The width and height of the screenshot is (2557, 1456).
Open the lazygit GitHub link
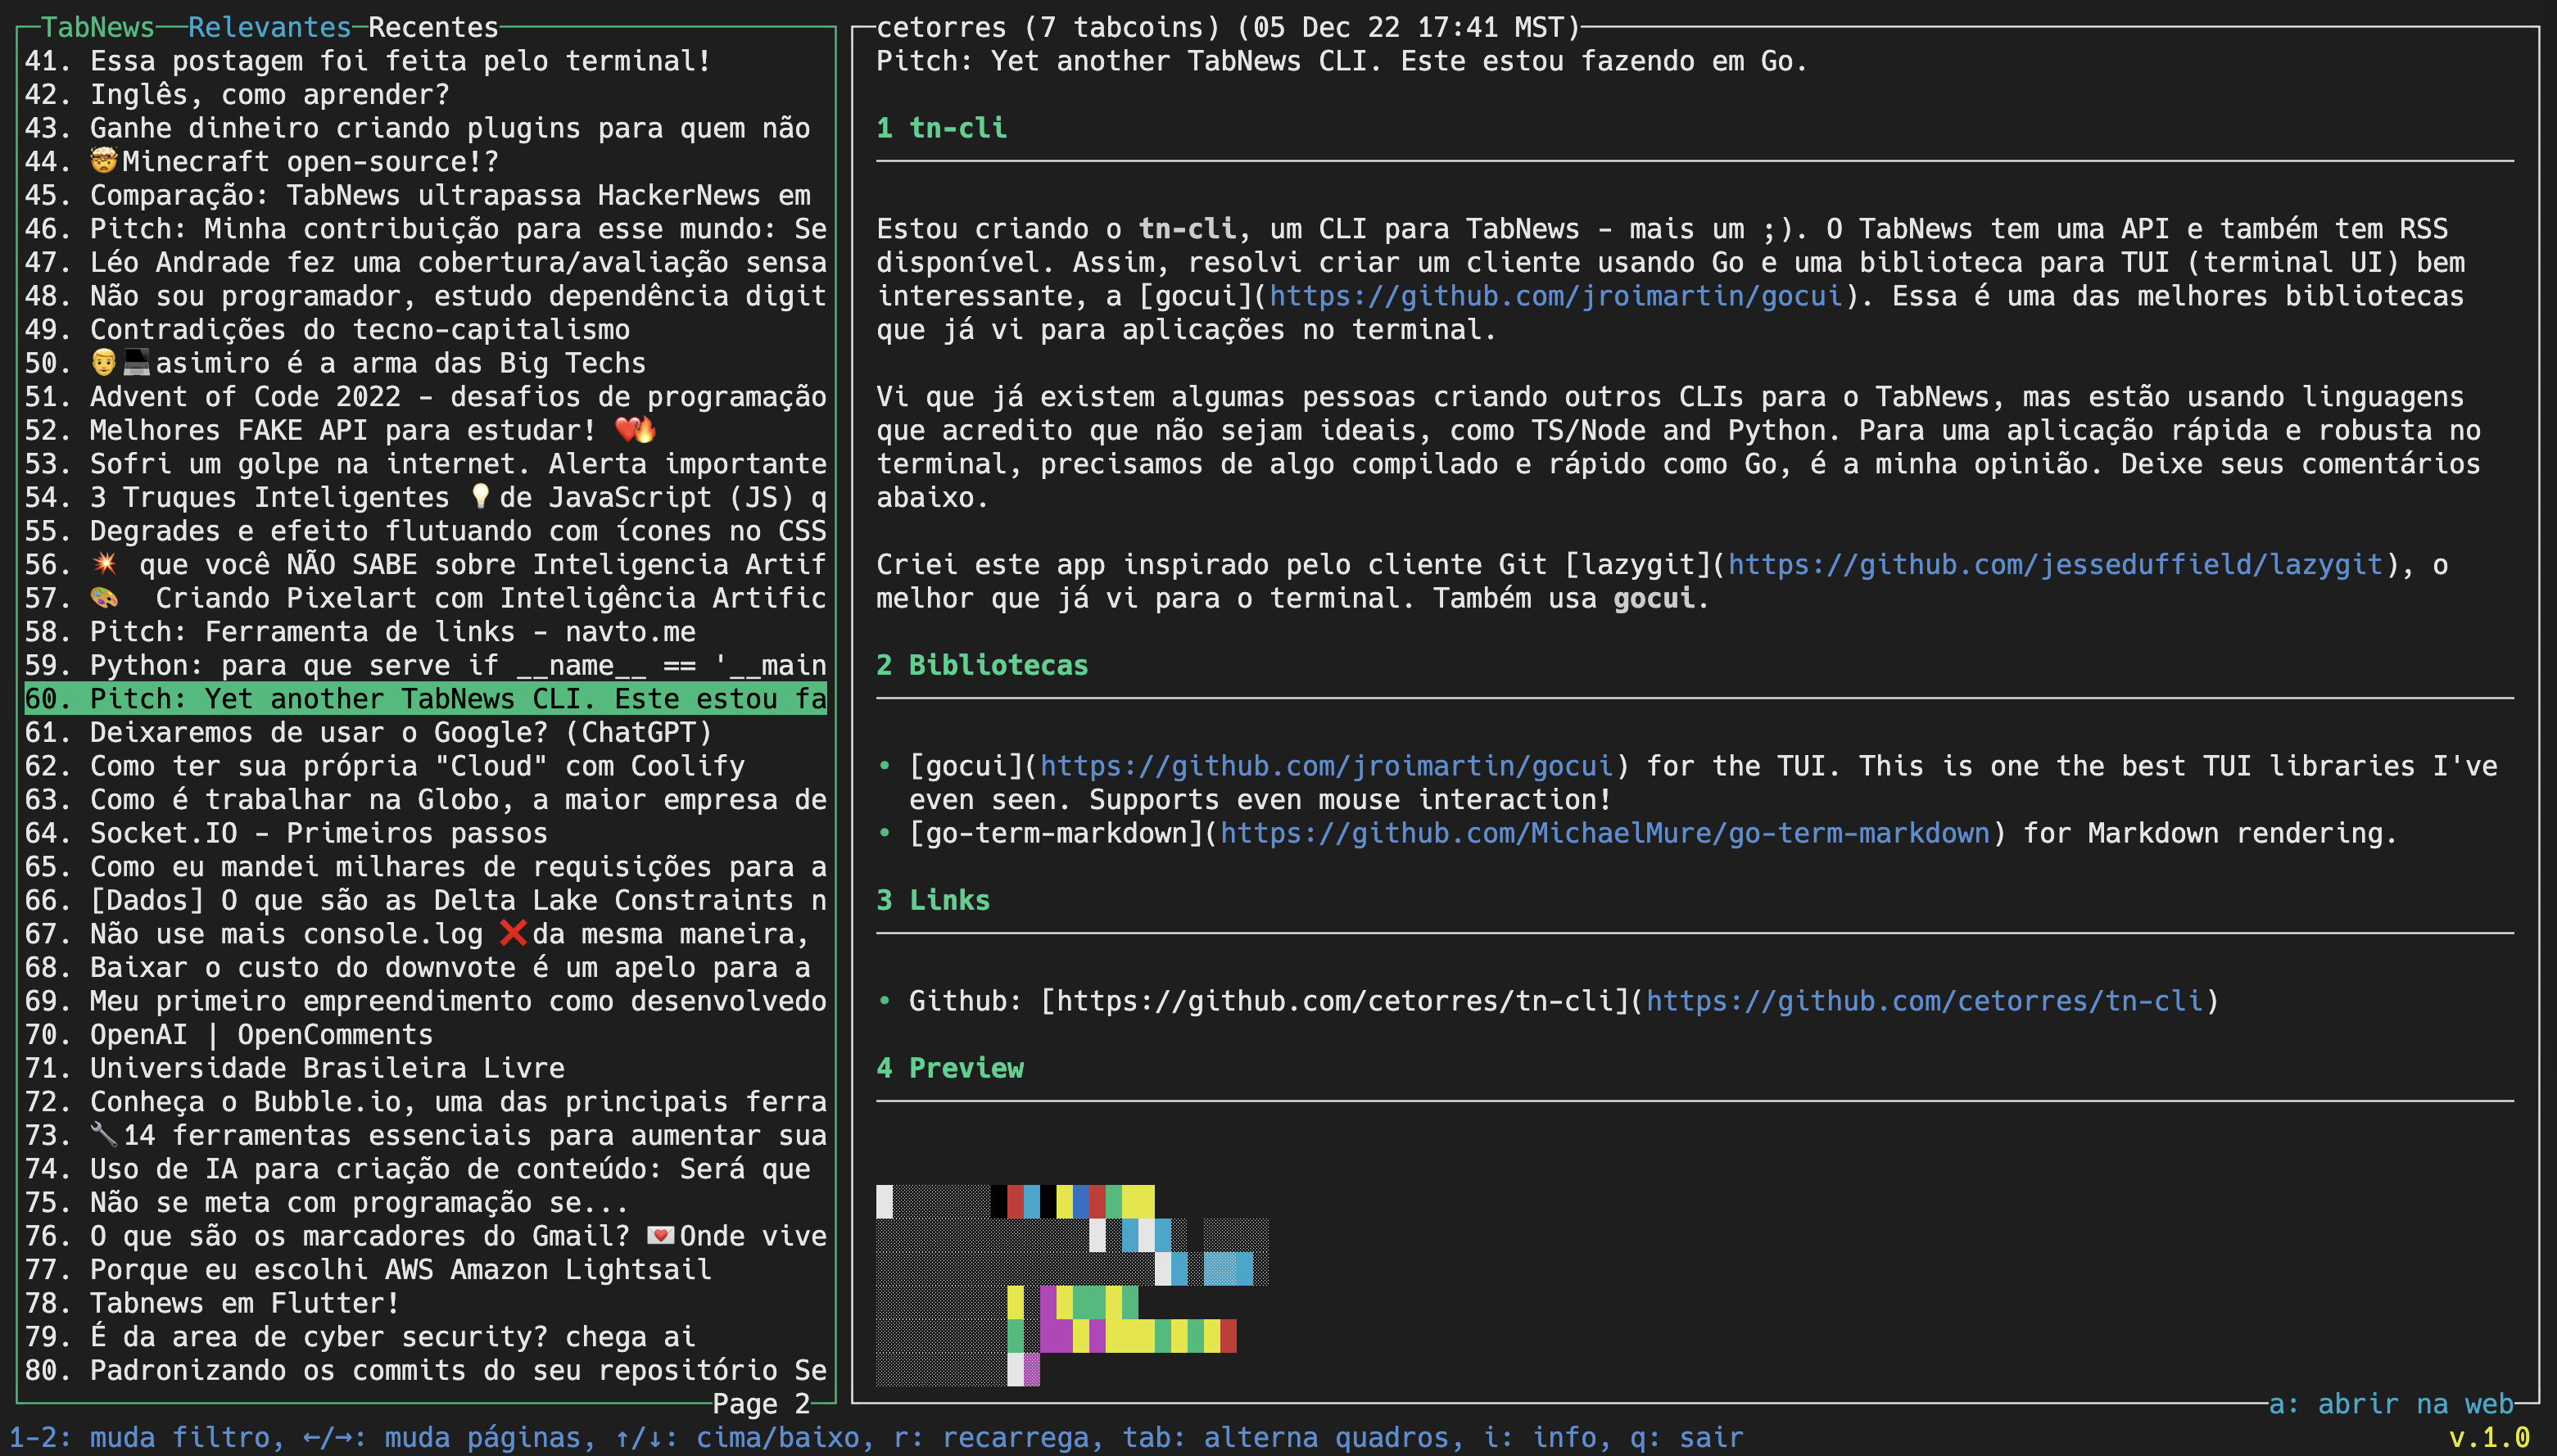click(x=2055, y=565)
